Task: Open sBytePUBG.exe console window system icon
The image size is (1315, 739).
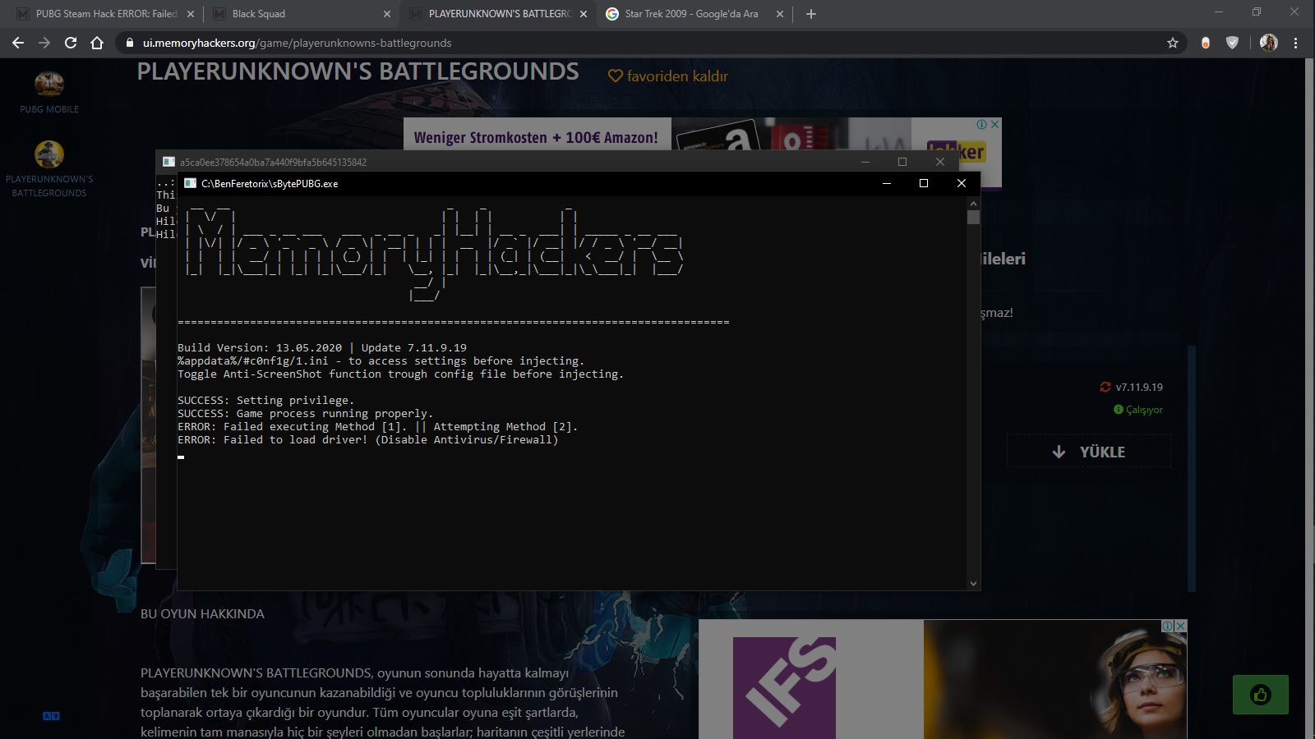Action: tap(190, 183)
